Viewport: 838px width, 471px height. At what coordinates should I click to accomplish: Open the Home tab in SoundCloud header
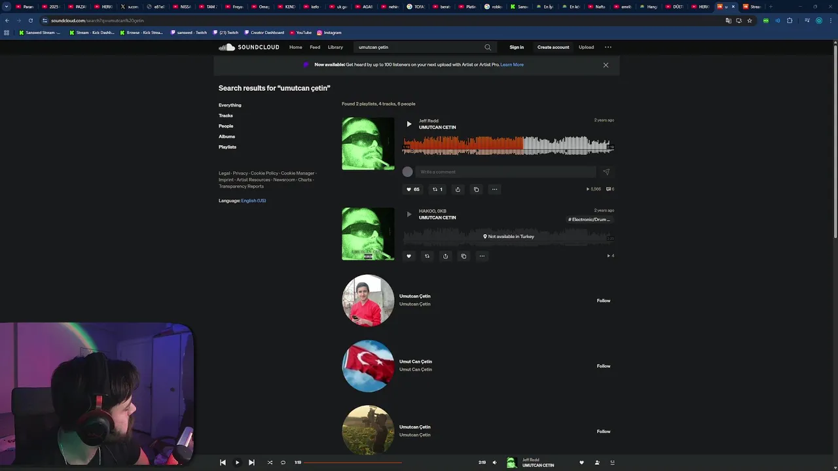click(296, 47)
